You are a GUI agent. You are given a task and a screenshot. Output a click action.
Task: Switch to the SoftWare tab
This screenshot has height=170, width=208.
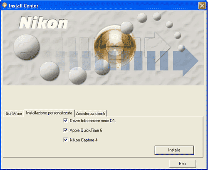[x=14, y=114]
